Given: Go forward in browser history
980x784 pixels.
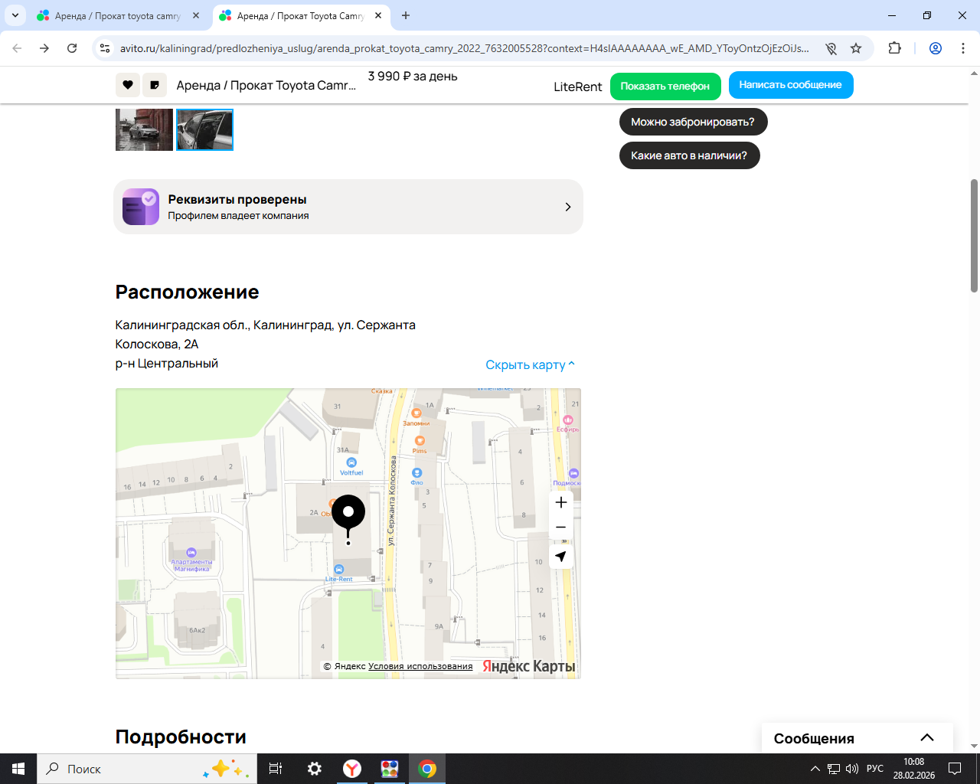Looking at the screenshot, I should point(44,48).
